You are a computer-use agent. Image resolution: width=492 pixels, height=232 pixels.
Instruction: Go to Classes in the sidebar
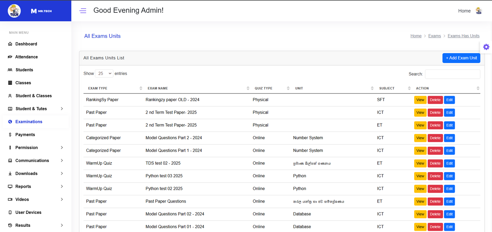point(23,83)
